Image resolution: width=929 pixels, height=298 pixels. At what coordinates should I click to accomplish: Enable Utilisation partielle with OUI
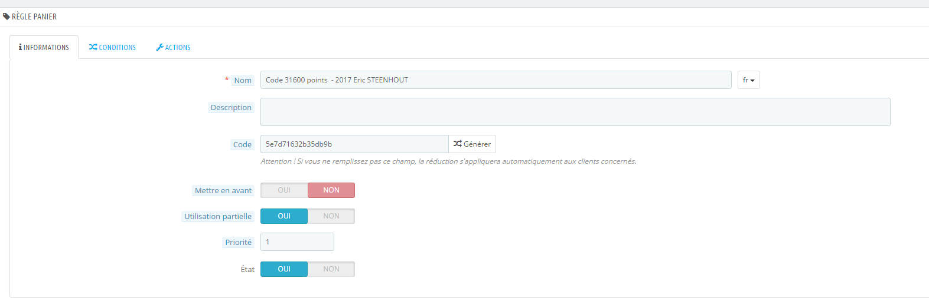point(284,216)
